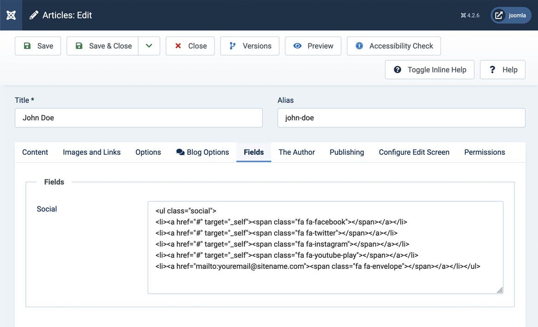Screen dimensions: 538x327
Task: Toggle Inline Help on
Action: (429, 70)
